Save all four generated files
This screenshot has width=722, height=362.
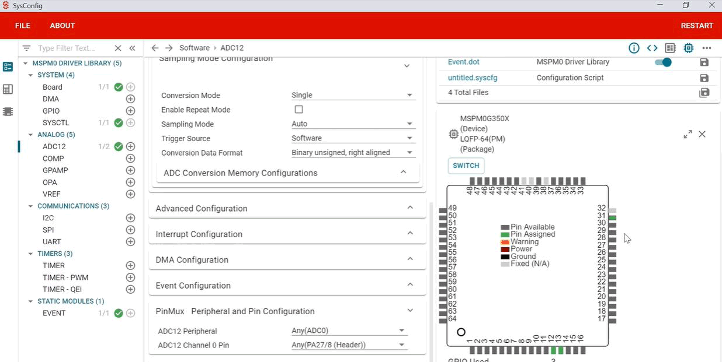pyautogui.click(x=704, y=93)
